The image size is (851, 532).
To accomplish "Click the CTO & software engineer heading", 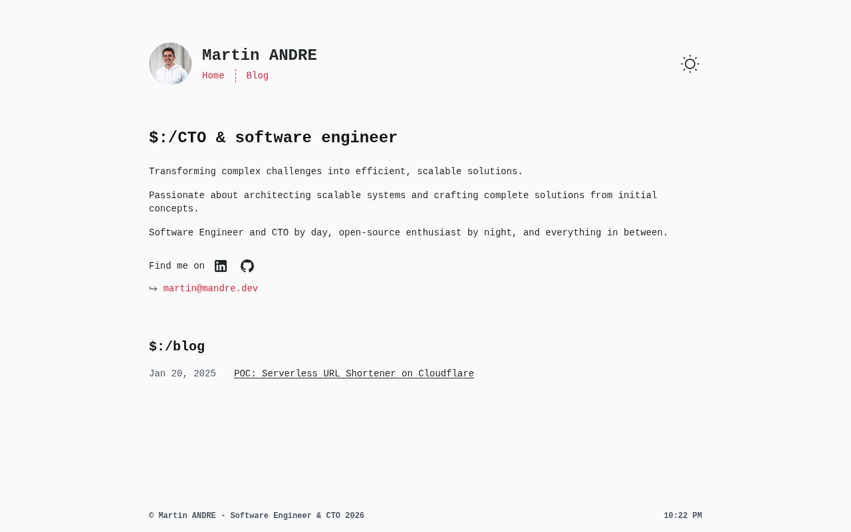I will click(x=273, y=138).
